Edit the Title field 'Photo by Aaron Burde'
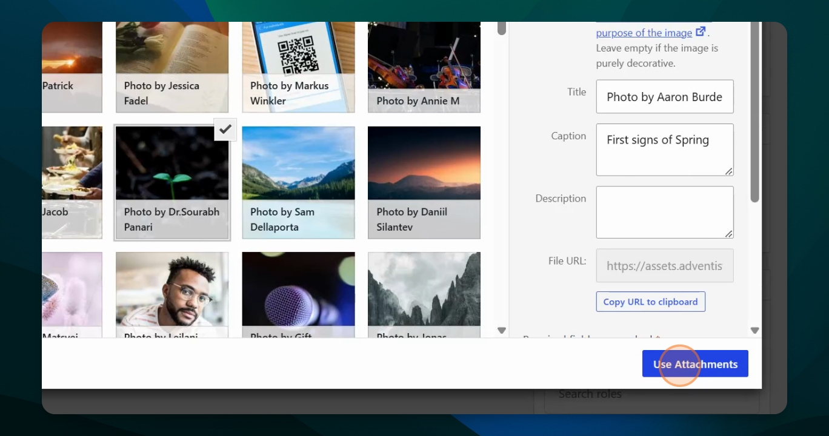 pyautogui.click(x=665, y=96)
